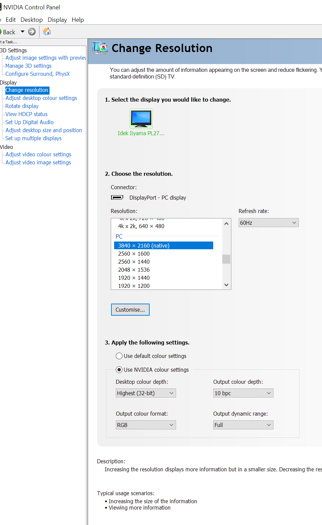Screen dimensions: 322x525
Task: Click the resolution list scrollbar thumb
Action: click(226, 259)
